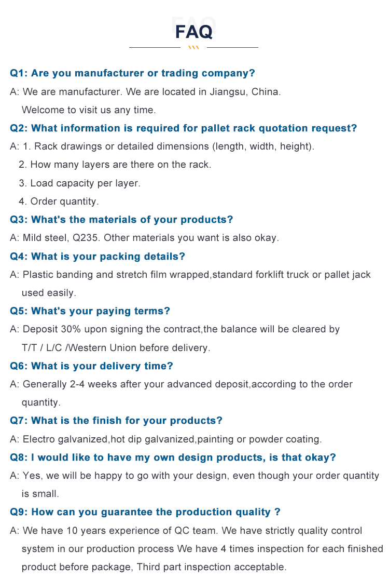The height and width of the screenshot is (578, 389).
Task: Click 'How many layers are there' item
Action: (115, 165)
